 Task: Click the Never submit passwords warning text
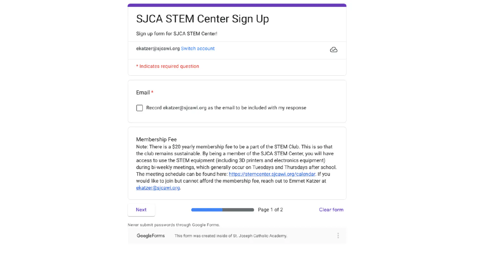[174, 225]
